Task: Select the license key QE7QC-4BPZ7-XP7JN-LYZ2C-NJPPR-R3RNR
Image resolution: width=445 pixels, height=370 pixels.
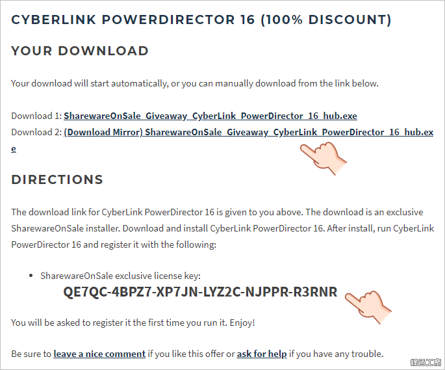Action: (x=200, y=292)
